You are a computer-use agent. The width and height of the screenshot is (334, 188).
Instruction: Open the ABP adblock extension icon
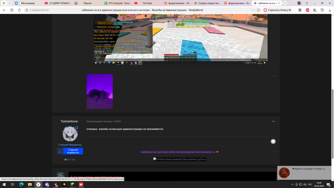pyautogui.click(x=307, y=10)
